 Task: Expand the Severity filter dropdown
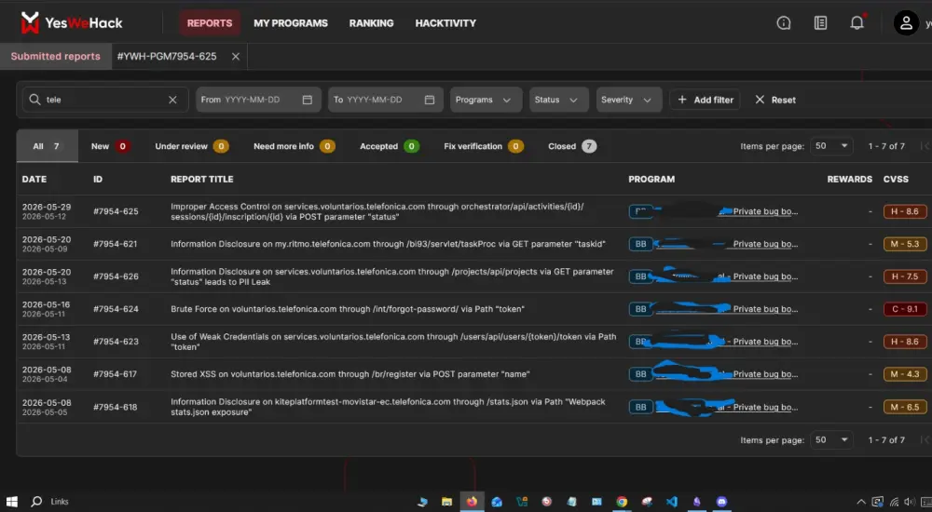(629, 100)
